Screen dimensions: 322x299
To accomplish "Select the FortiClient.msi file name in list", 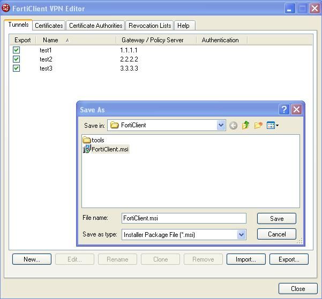I will [x=110, y=149].
